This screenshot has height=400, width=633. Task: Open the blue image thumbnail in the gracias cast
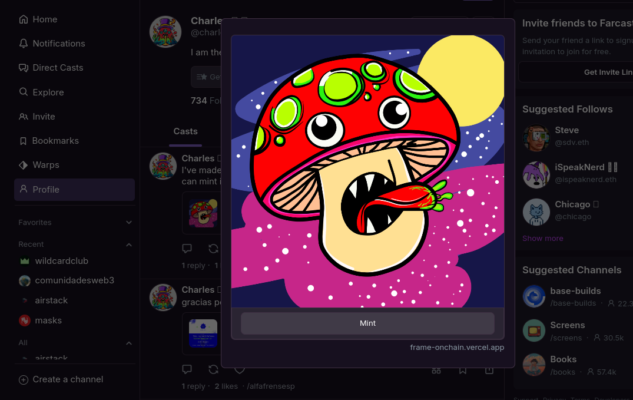point(203,333)
